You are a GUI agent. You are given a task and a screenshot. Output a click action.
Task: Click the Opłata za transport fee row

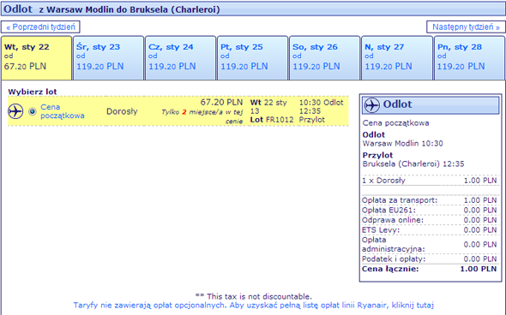click(429, 200)
